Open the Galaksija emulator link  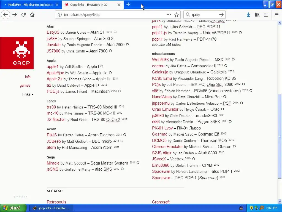point(160,72)
